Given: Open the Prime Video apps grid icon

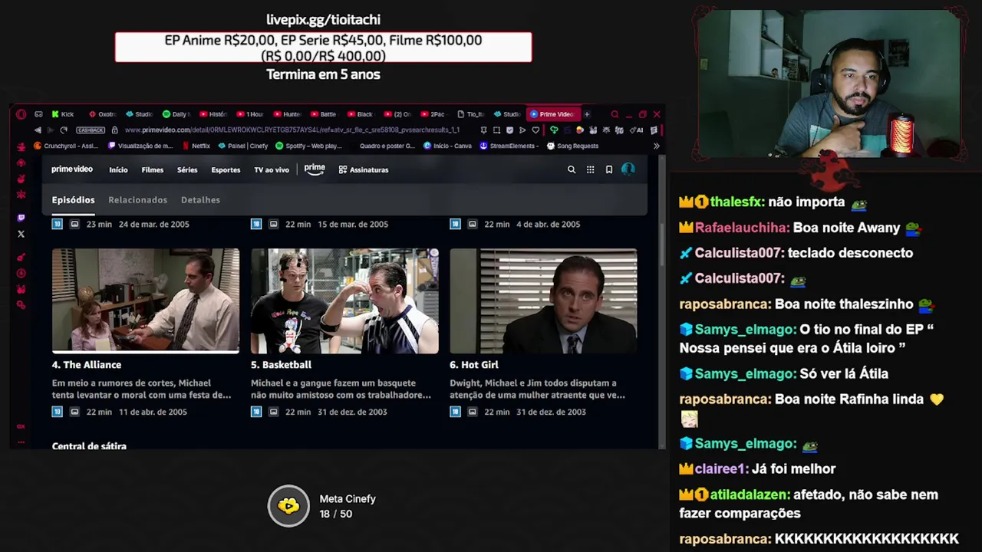Looking at the screenshot, I should (590, 169).
